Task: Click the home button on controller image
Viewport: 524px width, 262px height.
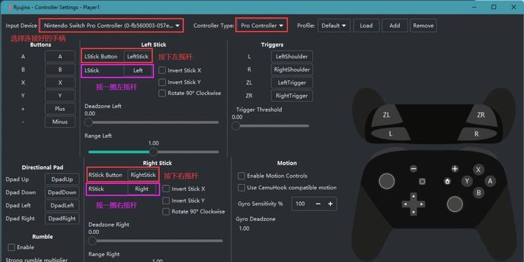Action: pyautogui.click(x=447, y=181)
